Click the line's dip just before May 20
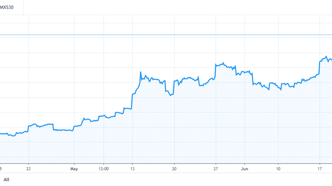Image resolution: width=332 pixels, height=186 pixels. click(x=171, y=95)
